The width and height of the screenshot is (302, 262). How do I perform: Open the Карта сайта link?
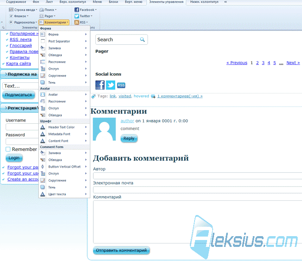(19, 63)
